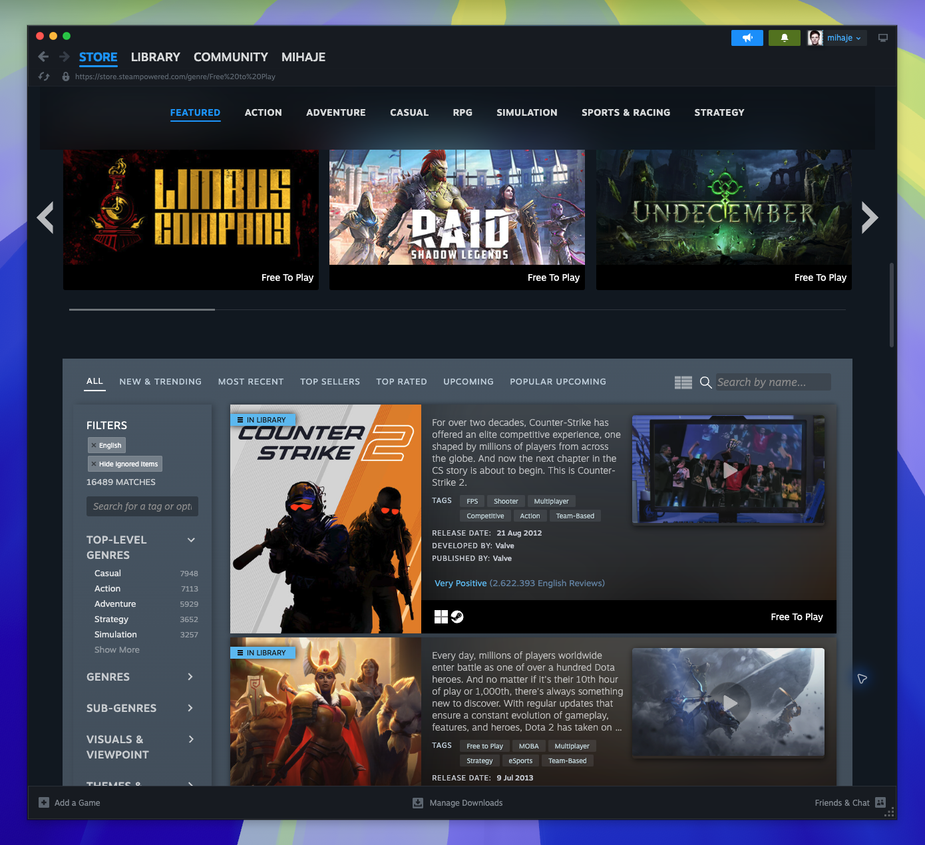Image resolution: width=925 pixels, height=845 pixels.
Task: Open the announcements megaphone button
Action: 747,38
